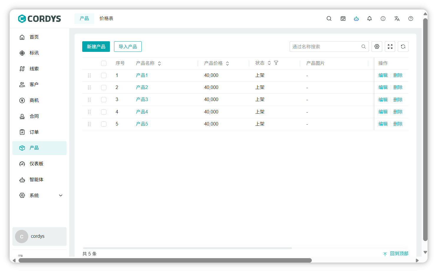Click the CORDYS logo
Screen dimensions: 437x272
[39, 19]
